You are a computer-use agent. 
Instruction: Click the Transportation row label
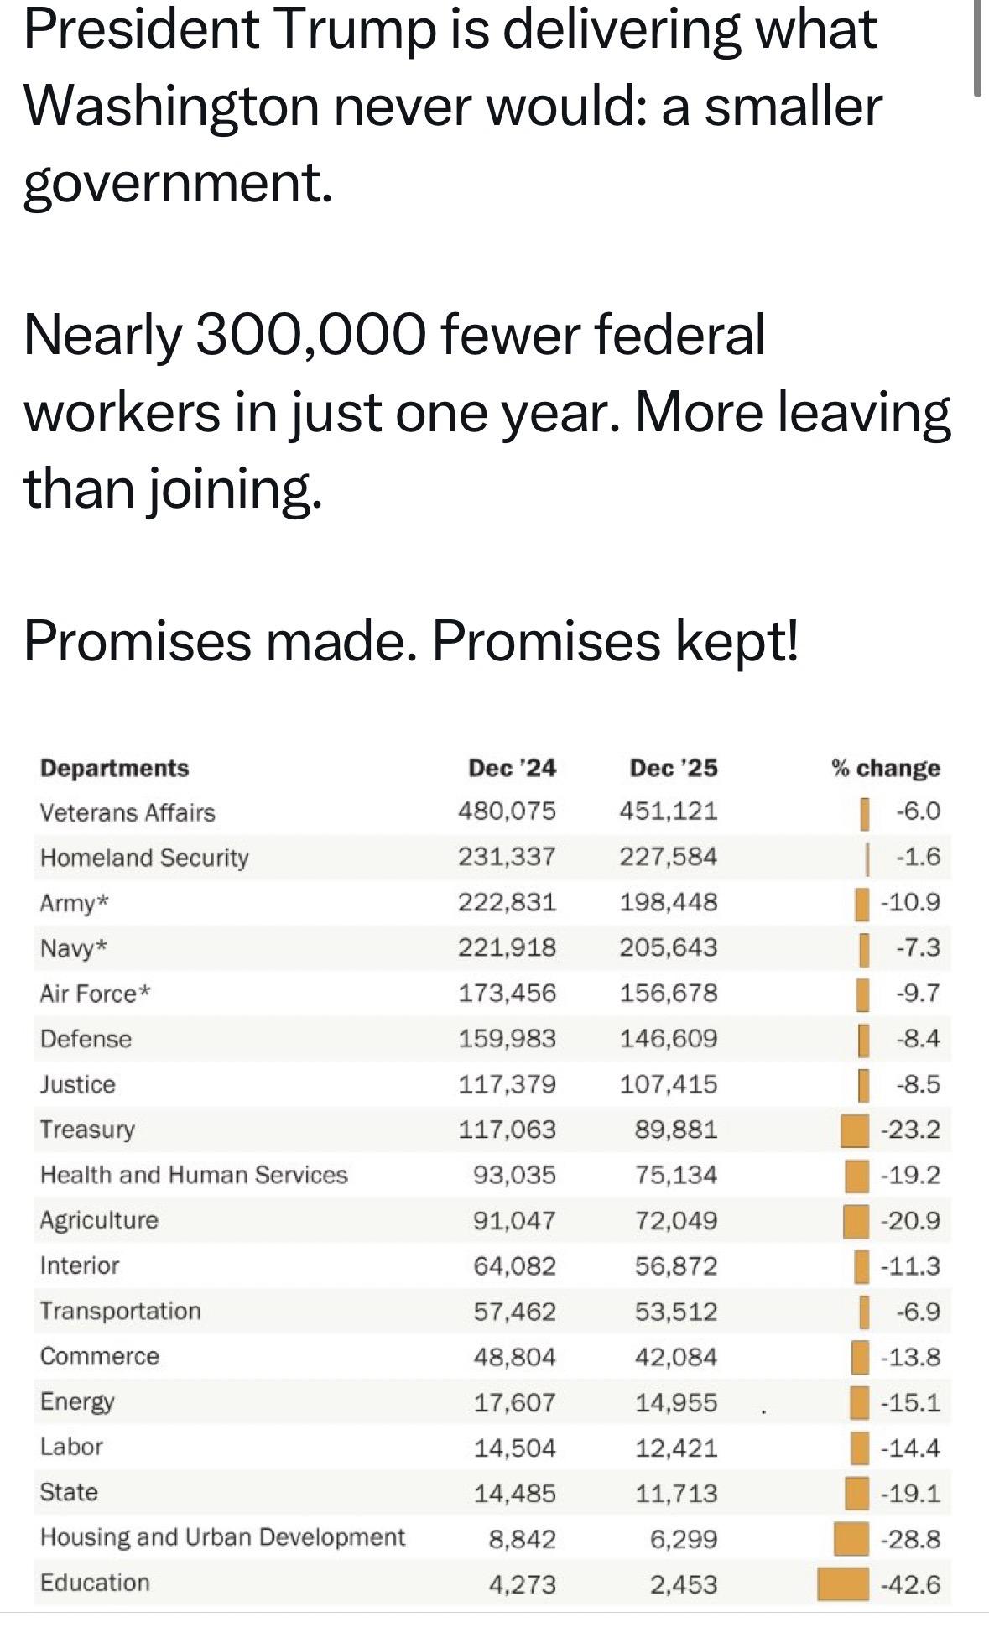click(121, 1311)
